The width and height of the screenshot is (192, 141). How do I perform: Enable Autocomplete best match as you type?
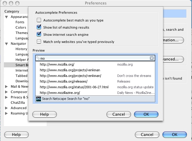[39, 20]
